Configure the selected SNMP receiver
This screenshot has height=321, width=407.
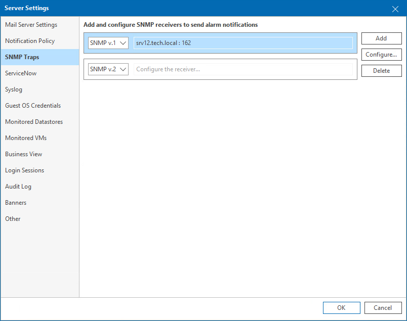(x=381, y=54)
